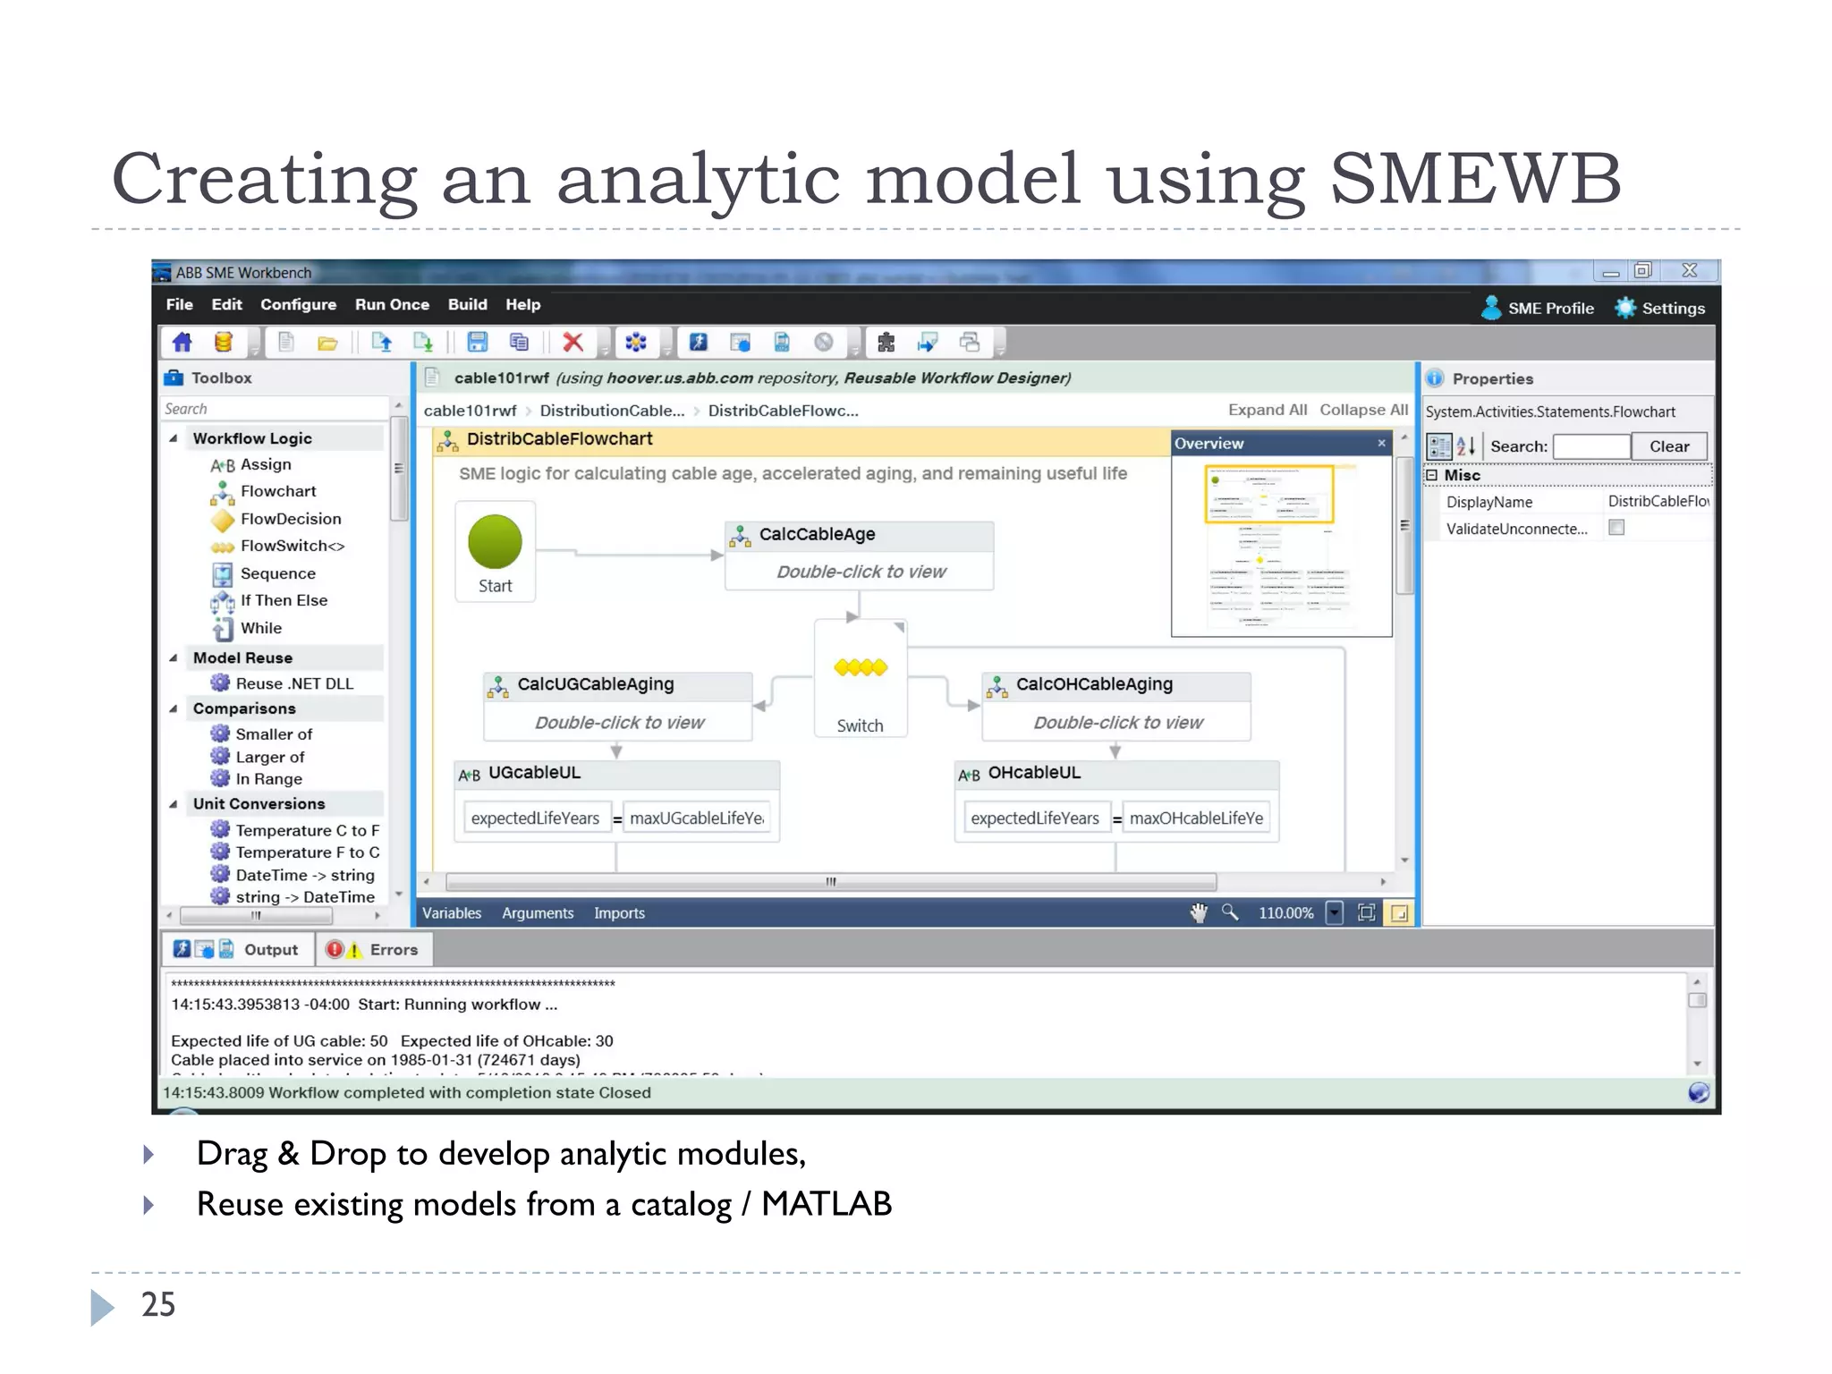Close the Overview panel
This screenshot has height=1374, width=1832.
tap(1381, 443)
